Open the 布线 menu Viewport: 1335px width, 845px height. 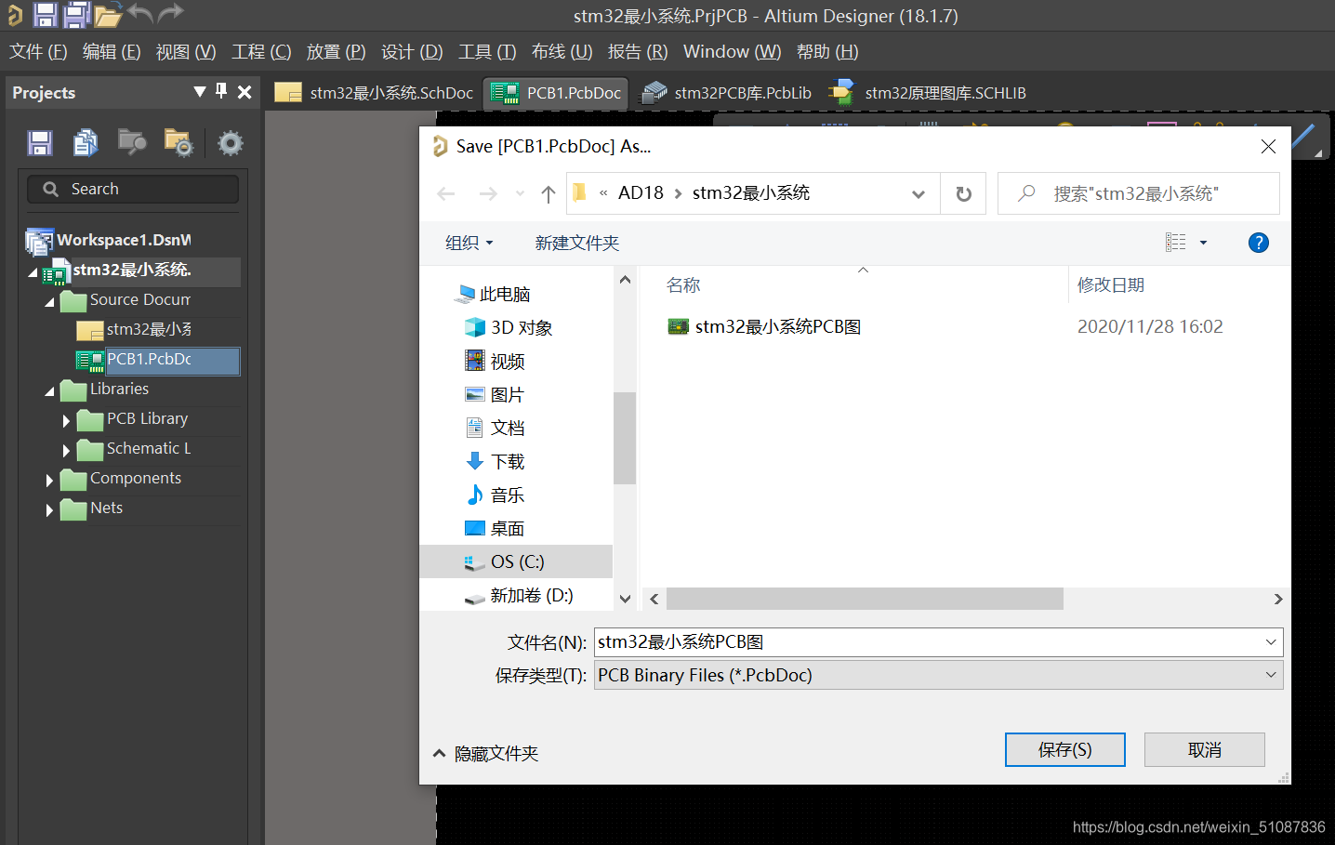click(561, 51)
